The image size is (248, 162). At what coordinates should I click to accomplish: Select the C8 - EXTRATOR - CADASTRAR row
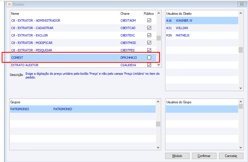tap(83, 28)
